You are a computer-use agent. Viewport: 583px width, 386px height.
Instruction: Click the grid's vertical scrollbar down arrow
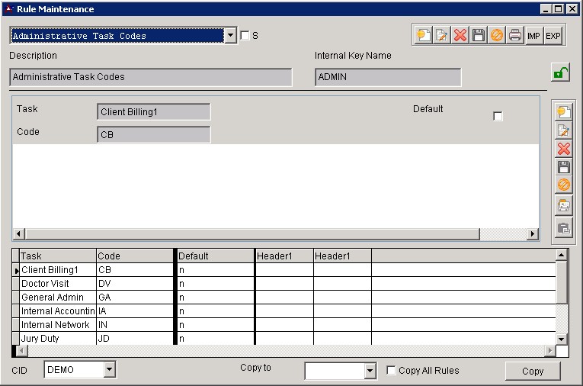click(x=562, y=339)
